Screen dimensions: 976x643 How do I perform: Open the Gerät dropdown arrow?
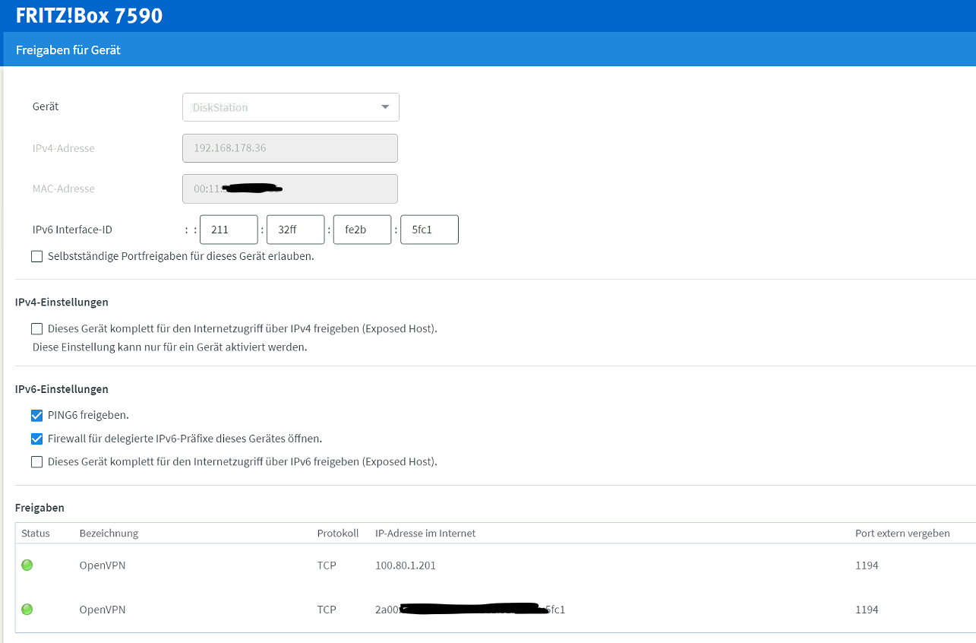[385, 107]
